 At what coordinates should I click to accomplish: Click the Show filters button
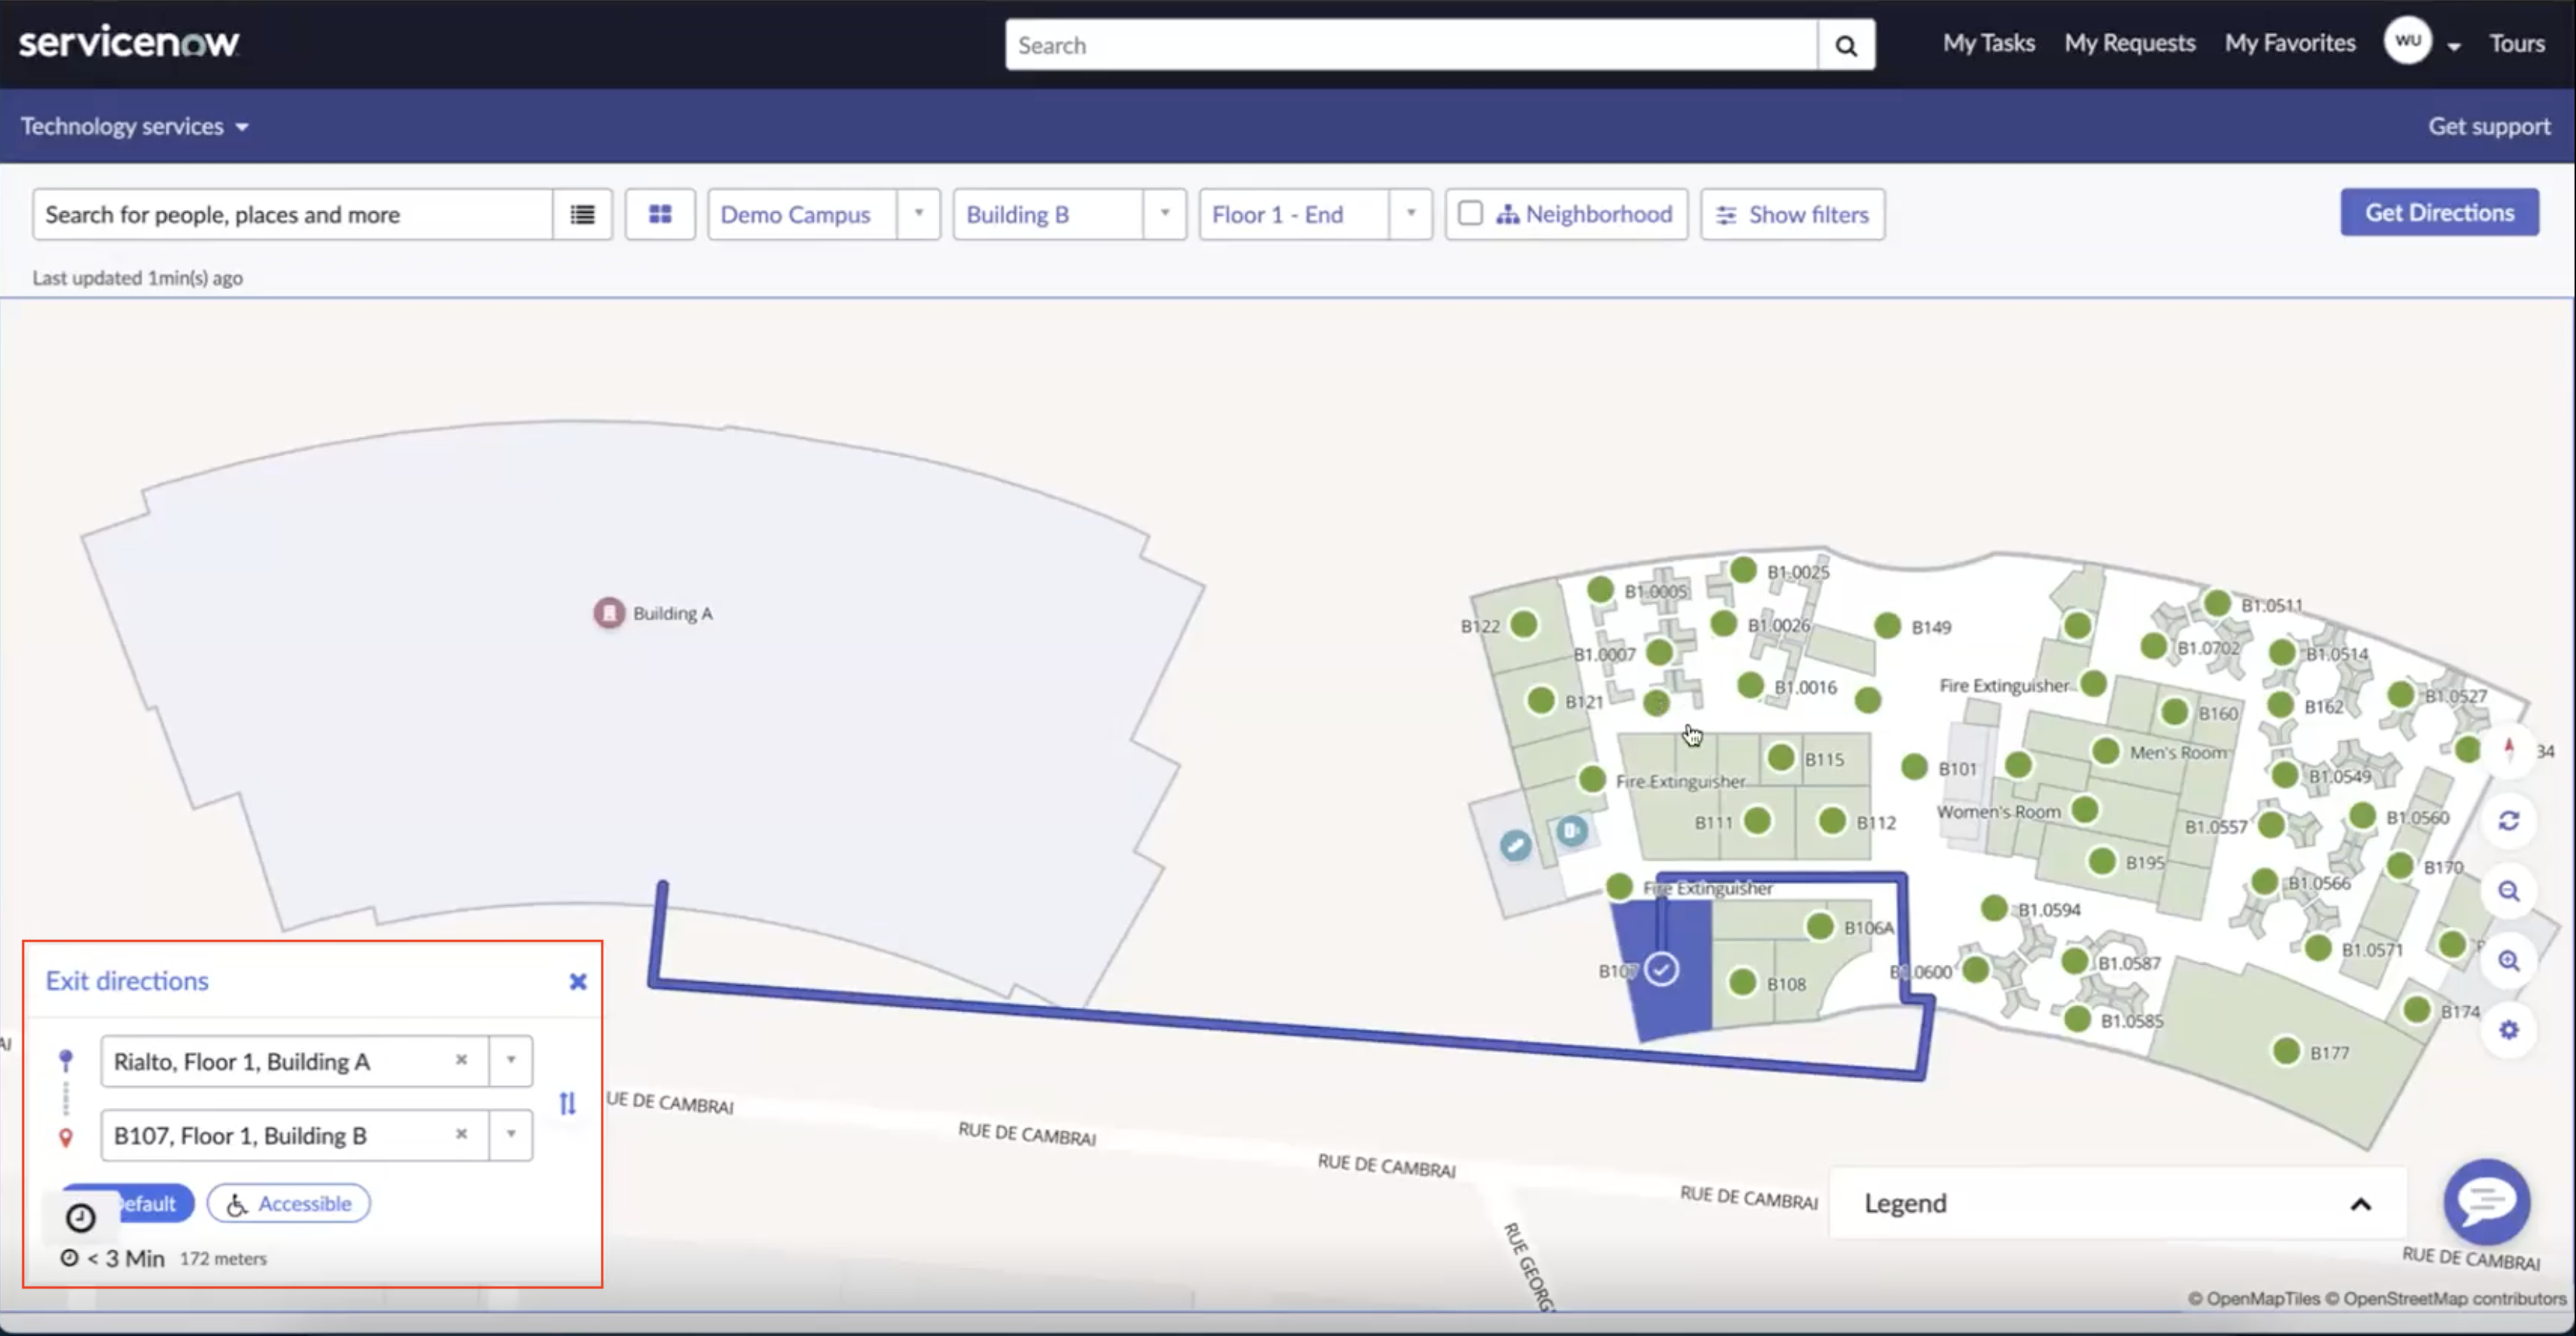1792,214
